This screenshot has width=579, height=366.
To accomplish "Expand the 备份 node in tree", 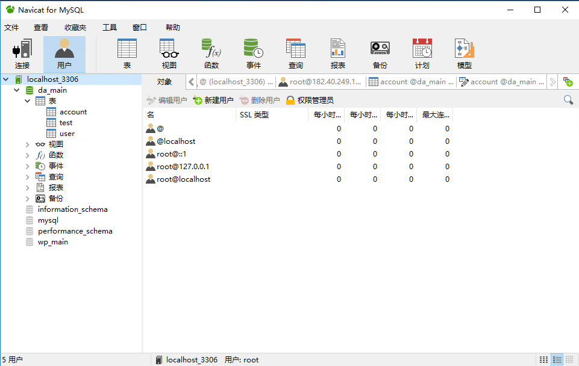I will click(x=27, y=199).
